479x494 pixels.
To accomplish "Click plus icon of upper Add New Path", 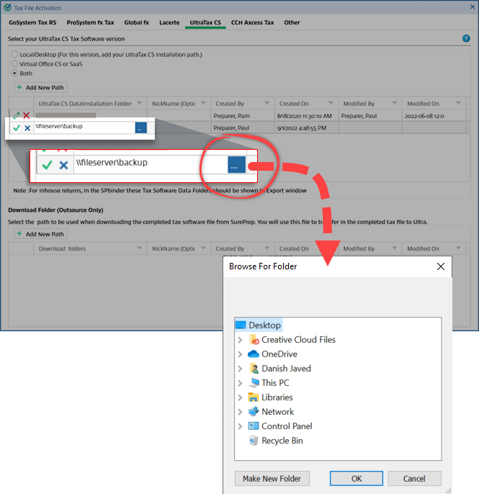I will pos(19,87).
